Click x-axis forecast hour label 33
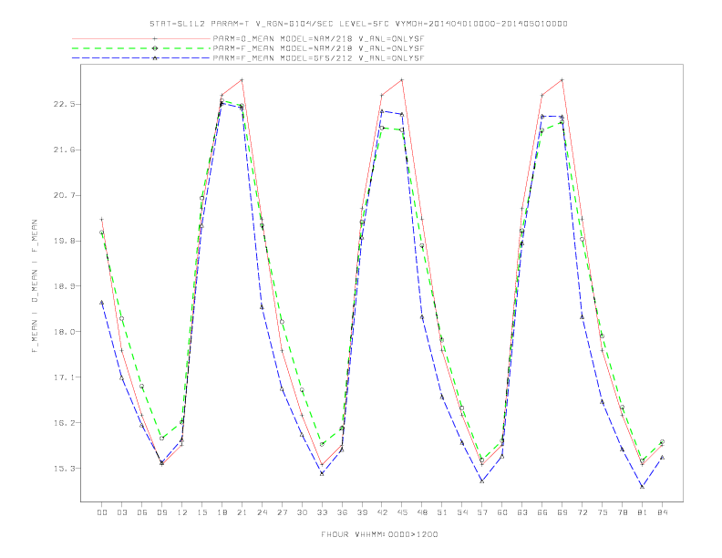 click(x=323, y=512)
